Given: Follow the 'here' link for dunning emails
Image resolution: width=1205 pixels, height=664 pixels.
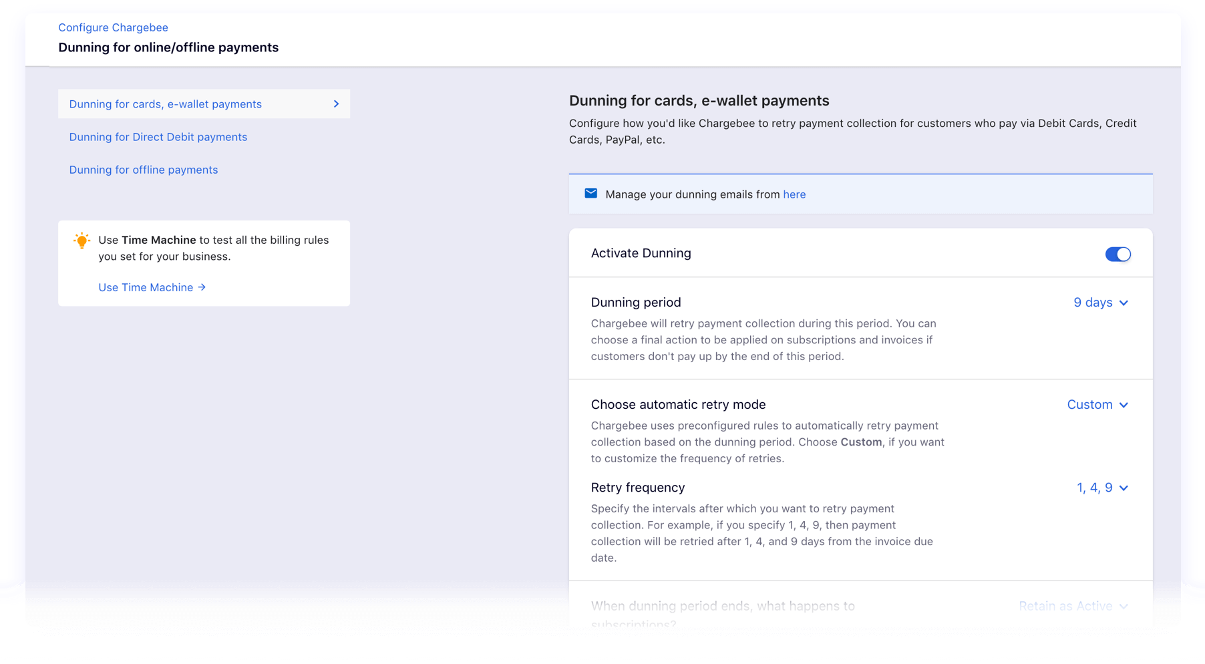Looking at the screenshot, I should pos(794,194).
